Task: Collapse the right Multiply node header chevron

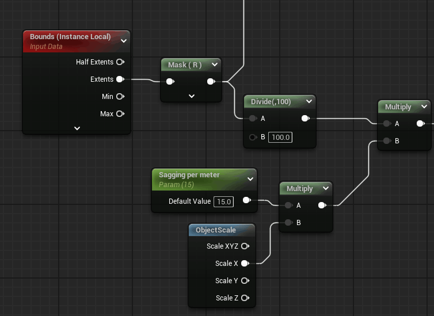Action: click(424, 106)
